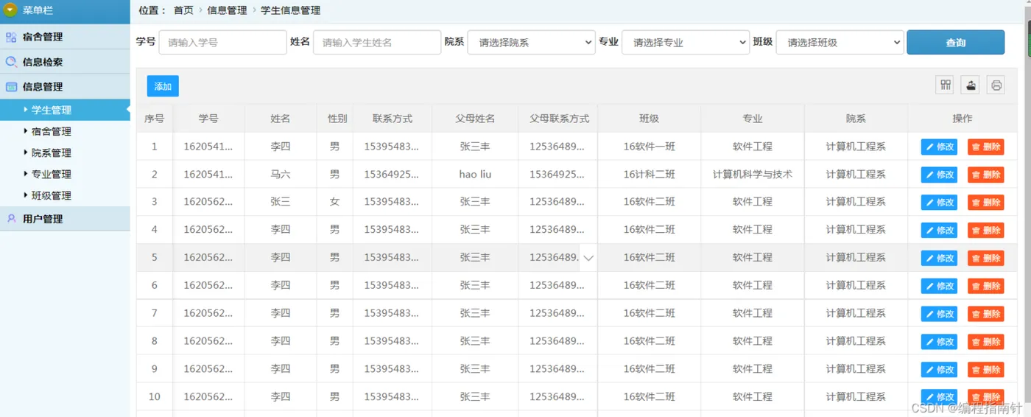
Task: Click 删除 for 张三 row
Action: tap(986, 202)
